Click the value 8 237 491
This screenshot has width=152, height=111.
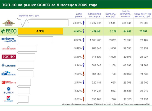click(x=96, y=23)
